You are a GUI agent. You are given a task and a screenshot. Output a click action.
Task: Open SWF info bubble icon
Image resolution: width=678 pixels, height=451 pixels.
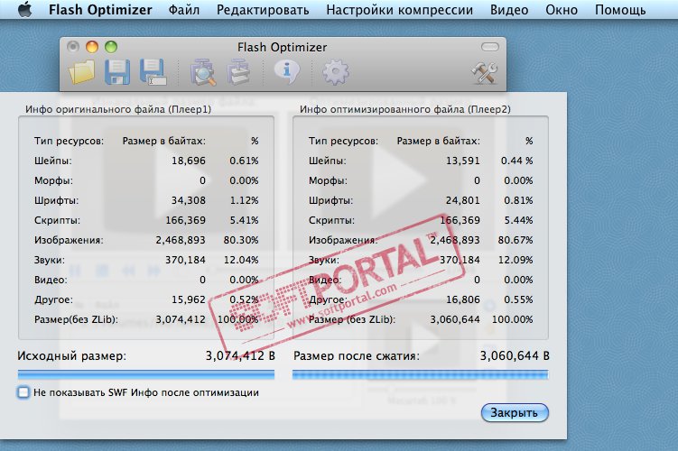point(287,71)
